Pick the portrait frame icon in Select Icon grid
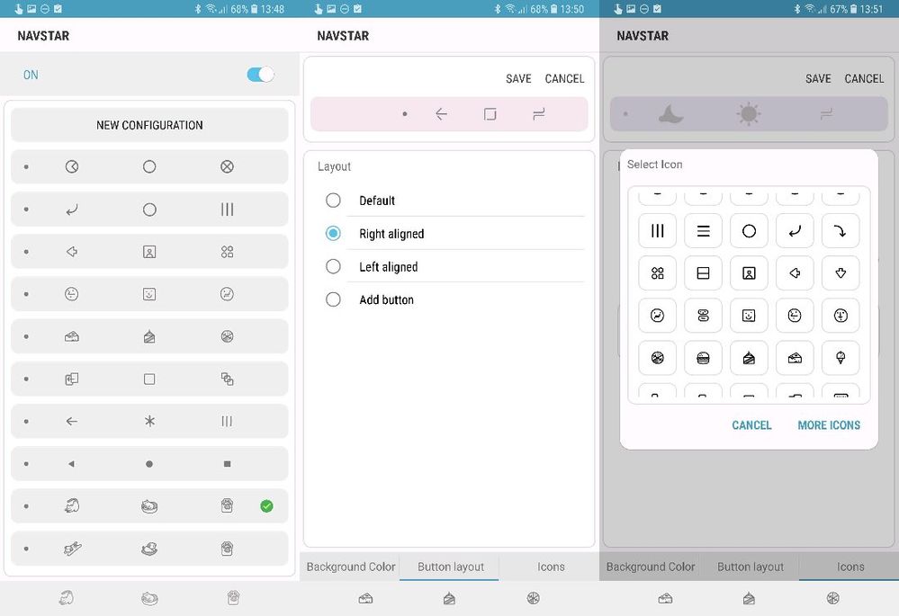This screenshot has height=616, width=899. pos(749,273)
